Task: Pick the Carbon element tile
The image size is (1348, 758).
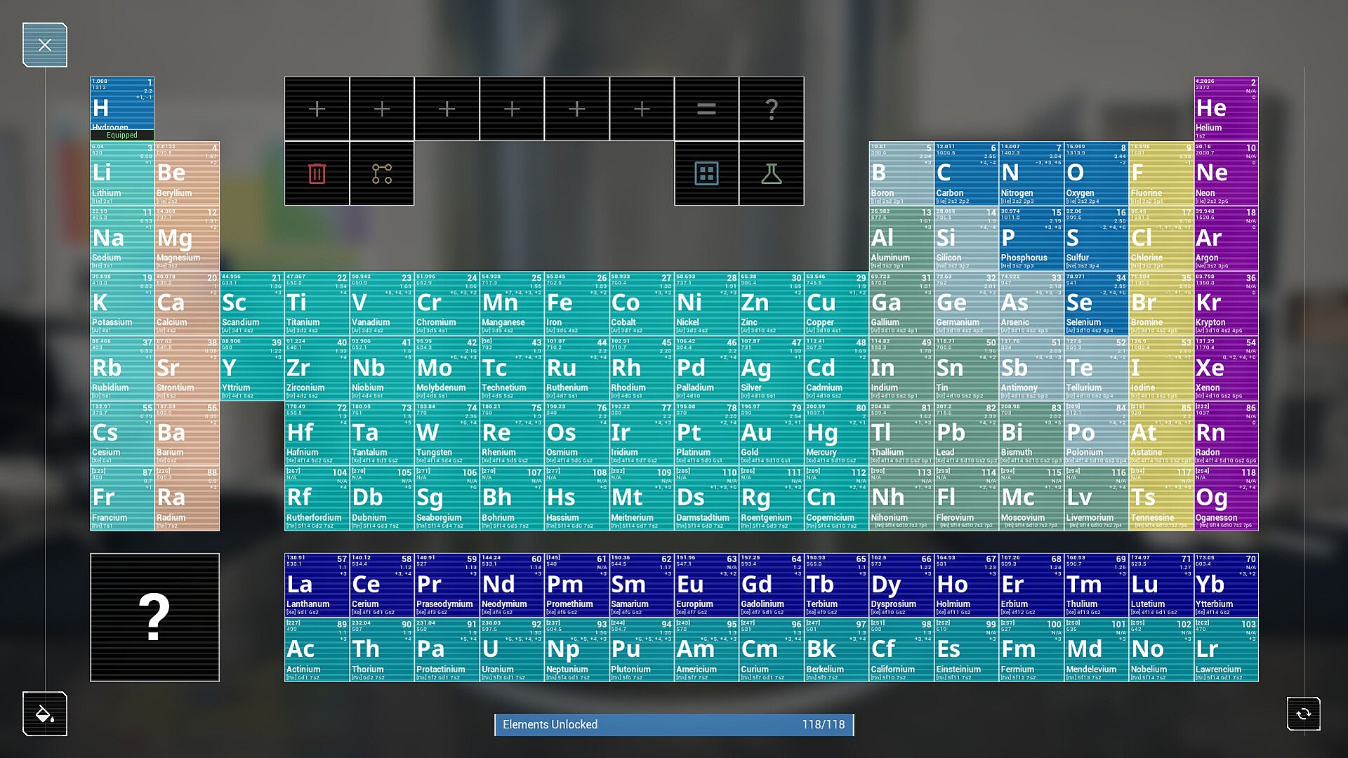Action: pyautogui.click(x=966, y=174)
